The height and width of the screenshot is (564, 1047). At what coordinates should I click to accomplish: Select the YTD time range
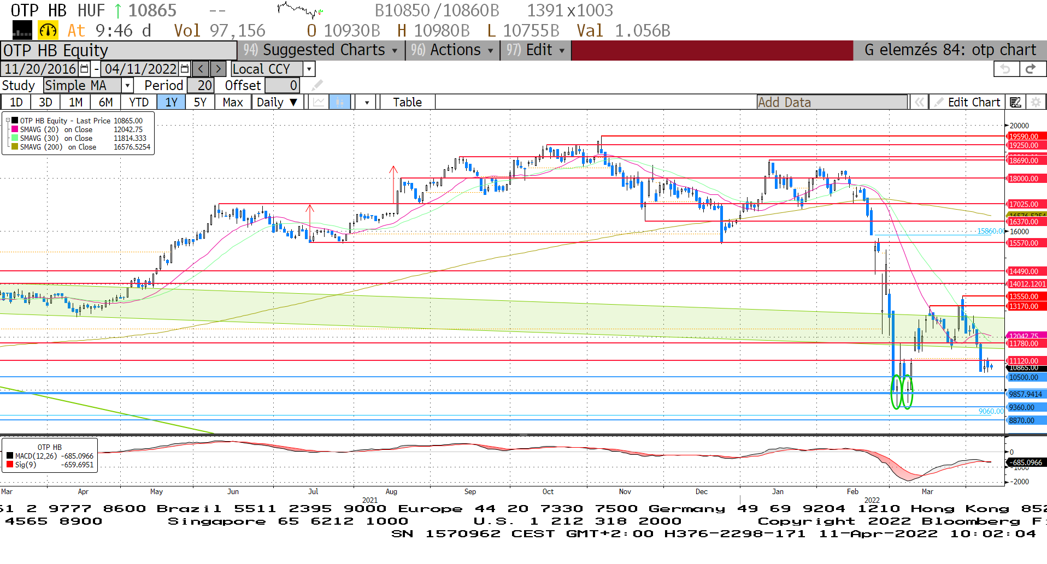click(x=139, y=102)
